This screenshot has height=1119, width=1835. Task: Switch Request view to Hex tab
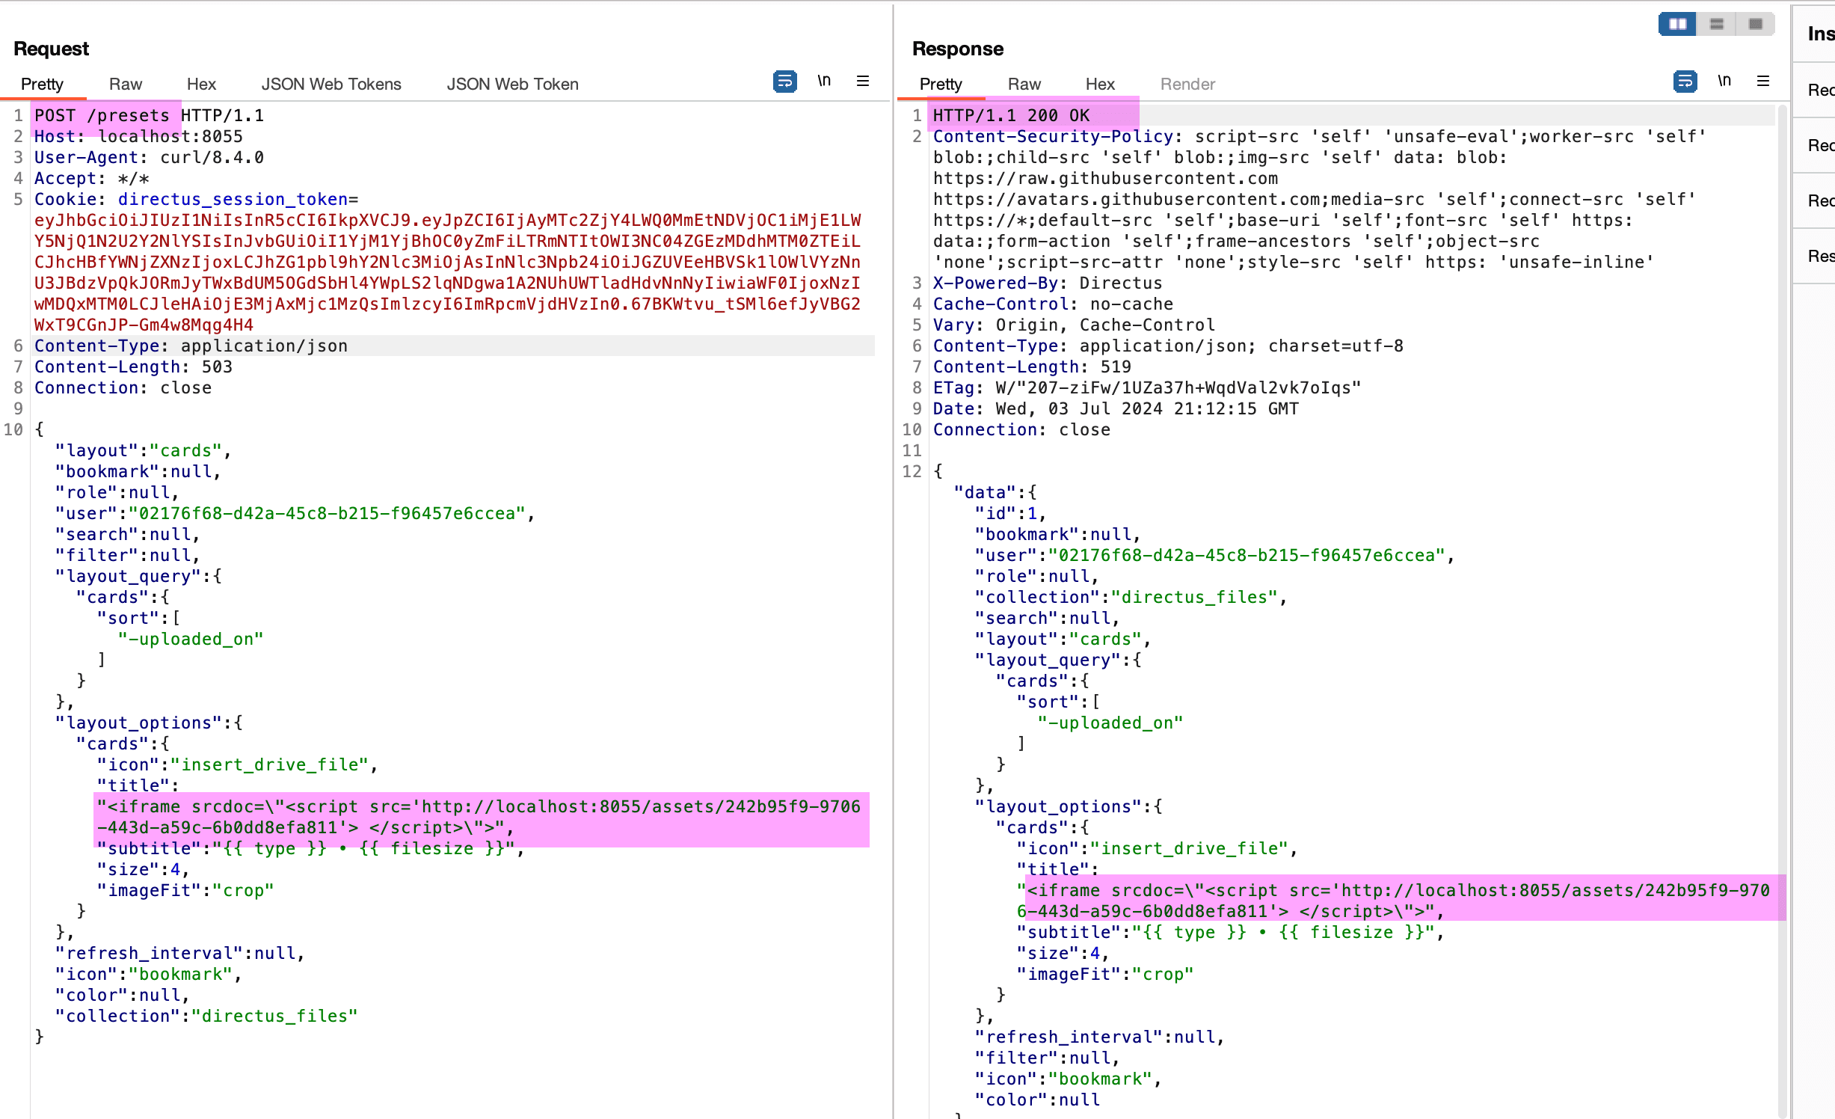click(201, 84)
